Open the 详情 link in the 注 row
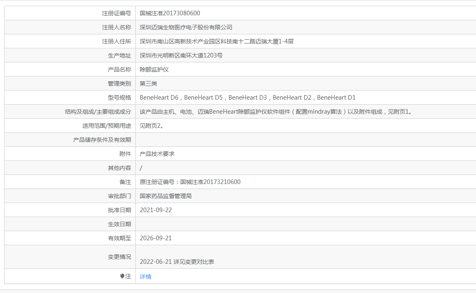 pos(145,277)
